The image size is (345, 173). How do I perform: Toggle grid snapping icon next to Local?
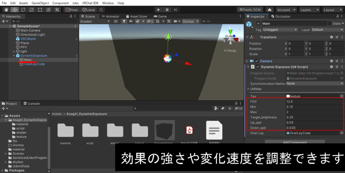(x=101, y=10)
